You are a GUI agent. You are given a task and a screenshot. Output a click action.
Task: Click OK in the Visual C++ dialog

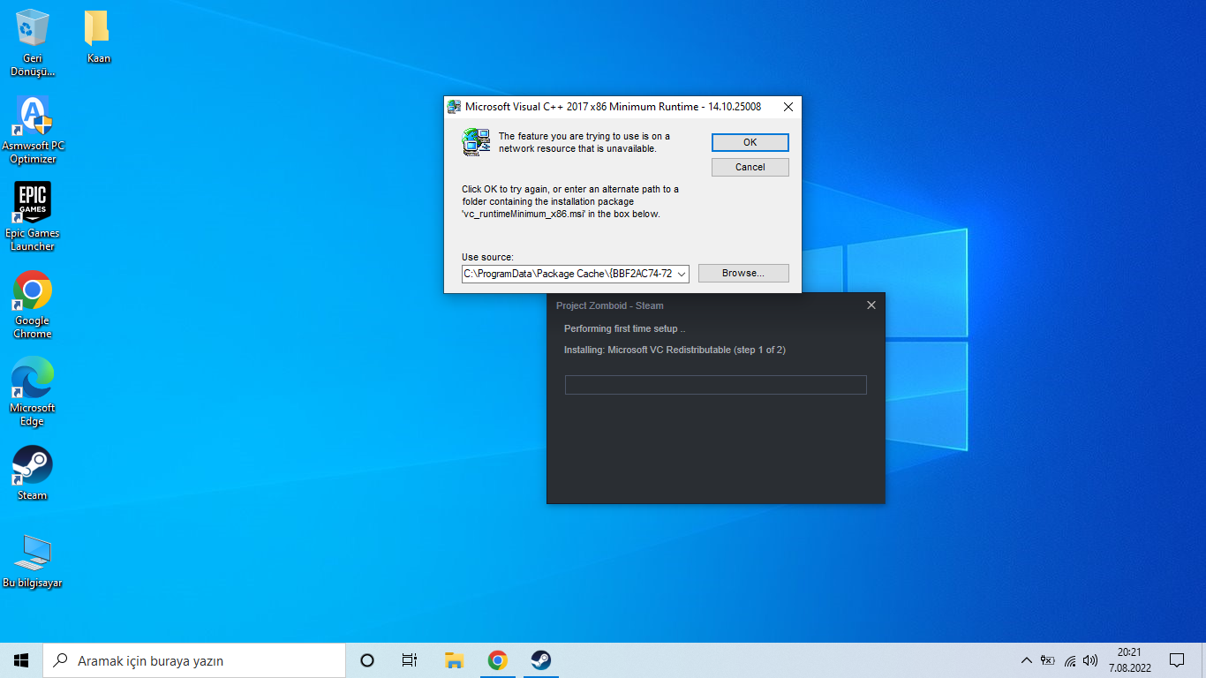pos(750,142)
